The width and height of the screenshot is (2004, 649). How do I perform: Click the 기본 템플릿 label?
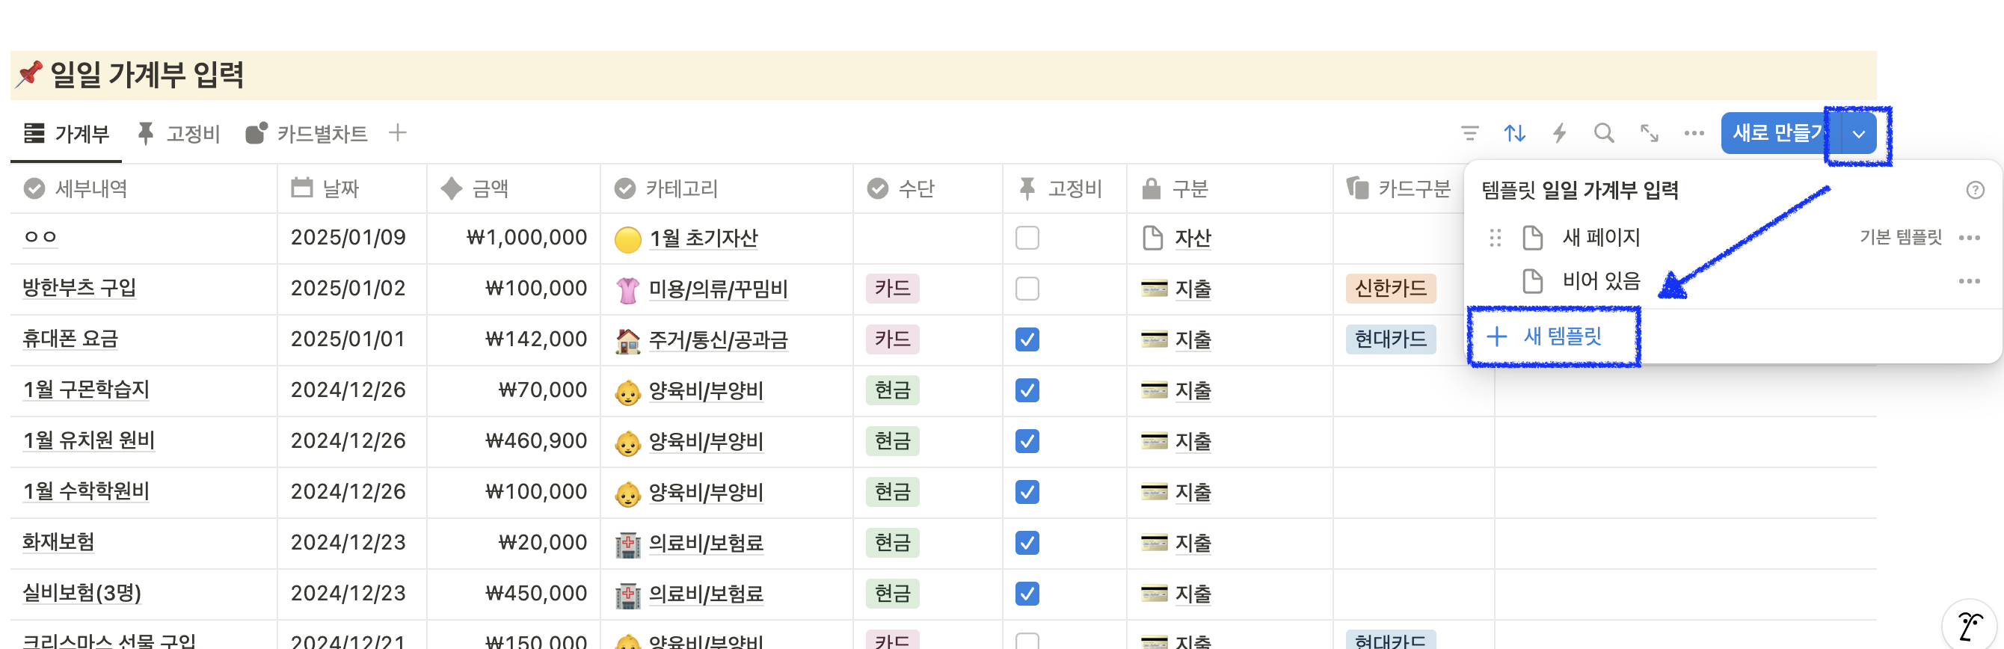(1901, 237)
